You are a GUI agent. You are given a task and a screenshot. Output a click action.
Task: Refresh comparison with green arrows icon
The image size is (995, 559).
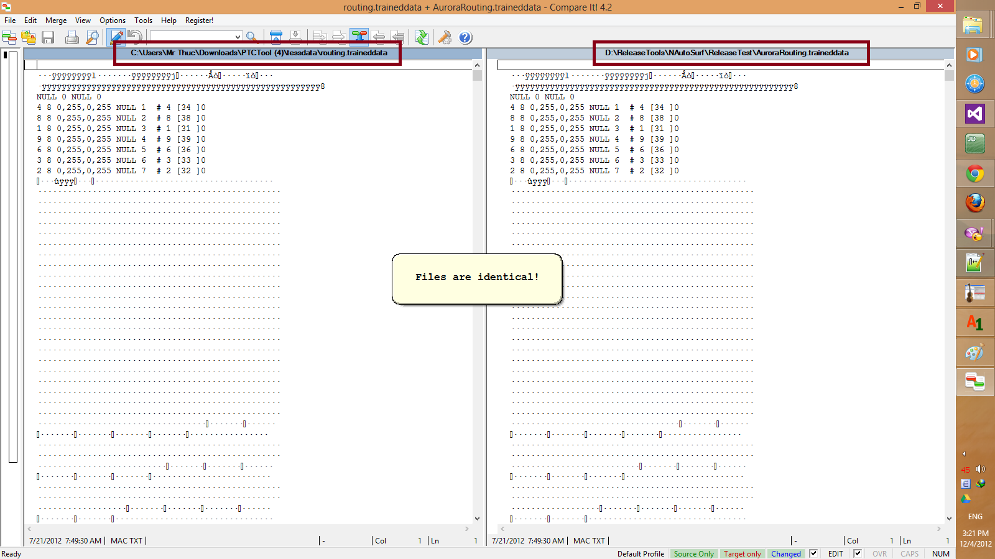[422, 37]
